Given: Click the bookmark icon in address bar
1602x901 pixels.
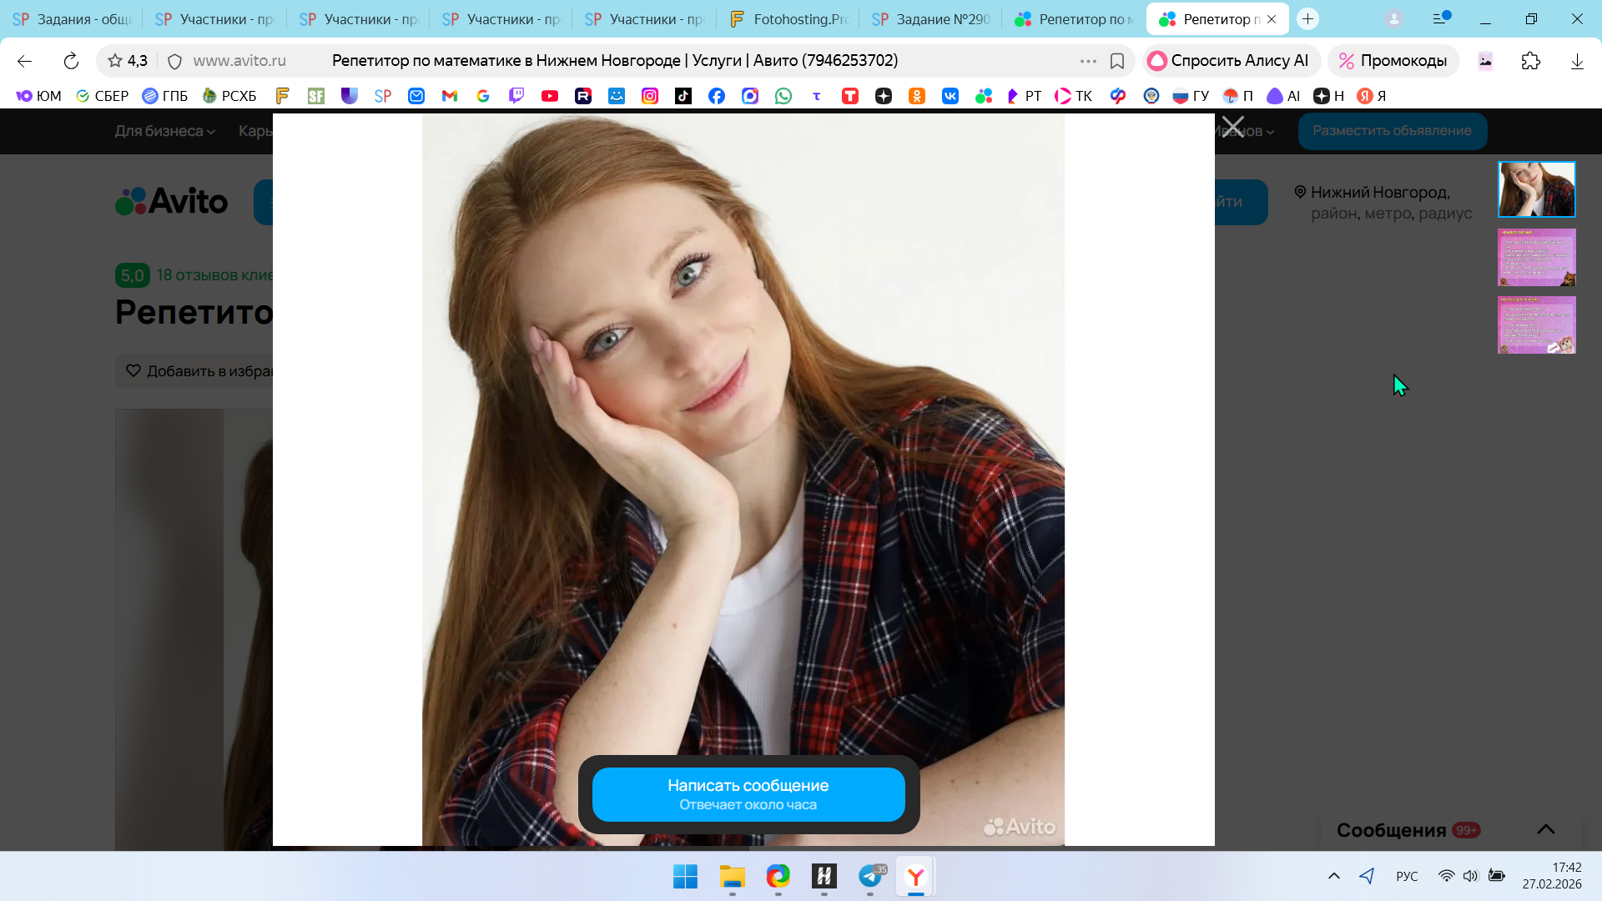Looking at the screenshot, I should [x=1117, y=61].
